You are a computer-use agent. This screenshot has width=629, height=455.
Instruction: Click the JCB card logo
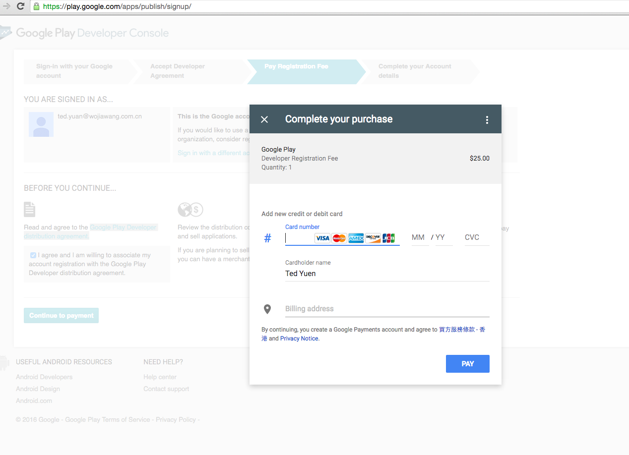point(389,238)
